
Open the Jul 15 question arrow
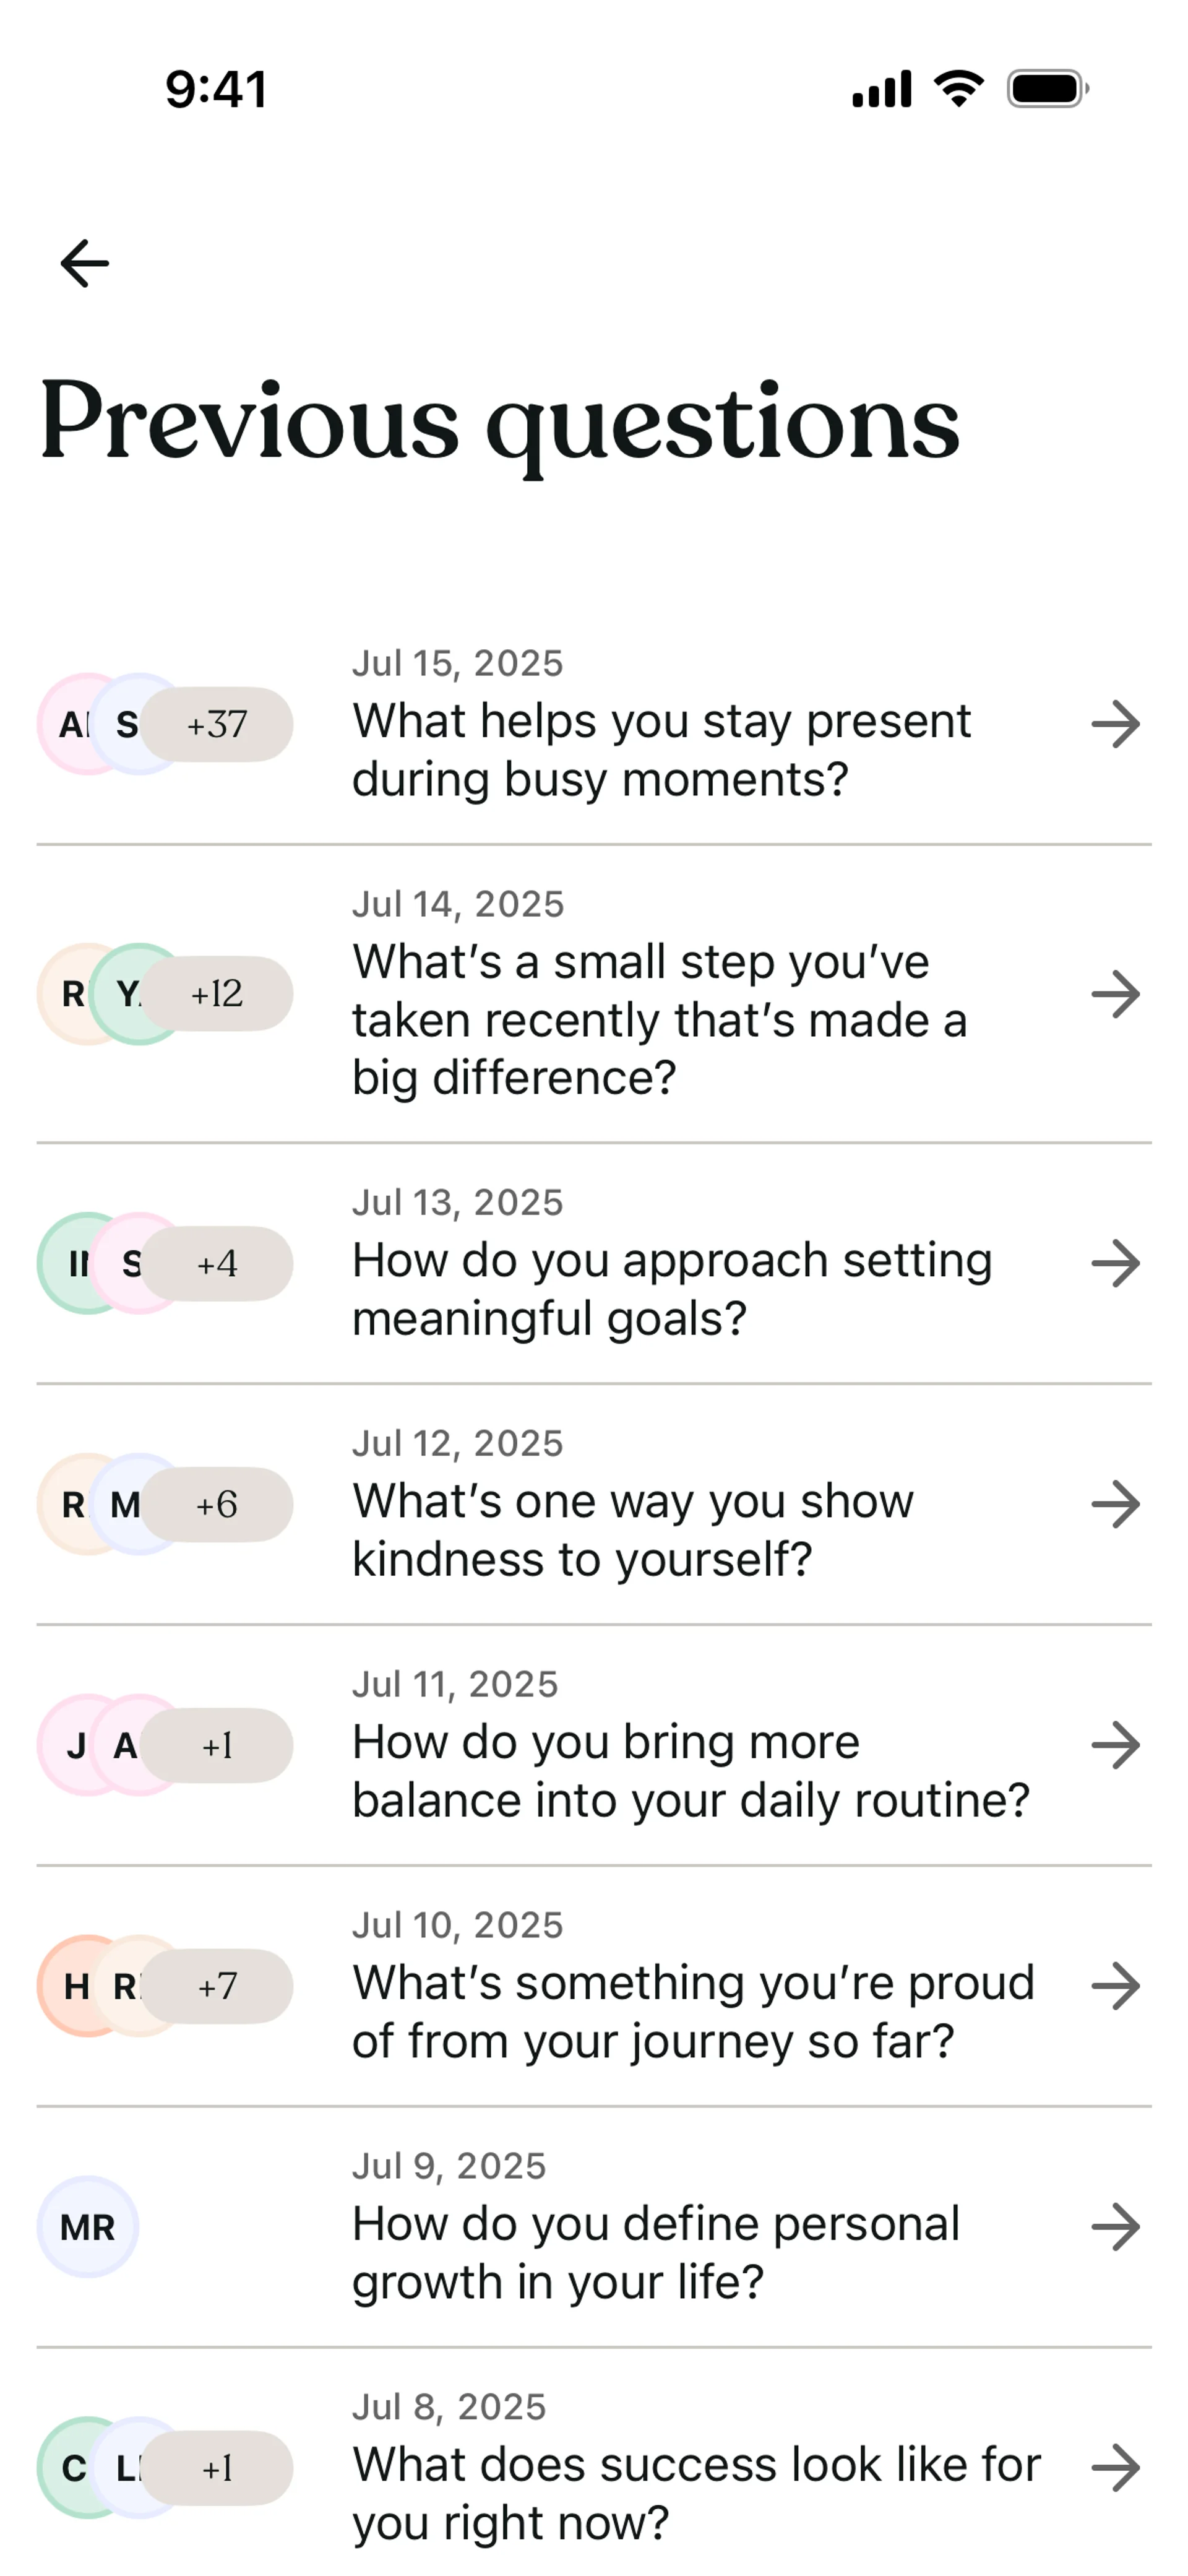(x=1115, y=725)
